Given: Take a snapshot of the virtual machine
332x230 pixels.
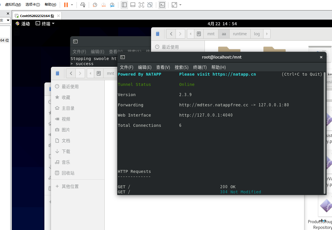Looking at the screenshot, I should tap(95, 5).
